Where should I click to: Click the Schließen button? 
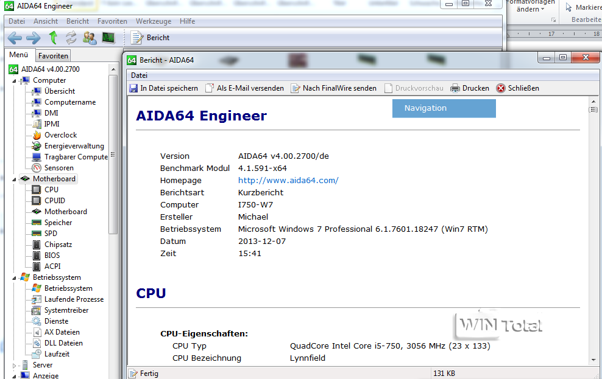tap(518, 88)
